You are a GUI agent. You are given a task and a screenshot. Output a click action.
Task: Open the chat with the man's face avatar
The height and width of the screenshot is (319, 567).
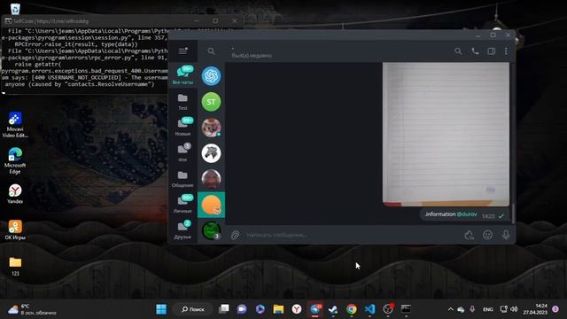[x=211, y=179]
